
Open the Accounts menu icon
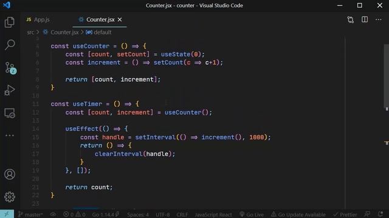pos(10,174)
